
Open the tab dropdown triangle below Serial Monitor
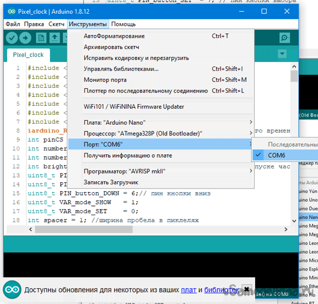click(x=282, y=54)
